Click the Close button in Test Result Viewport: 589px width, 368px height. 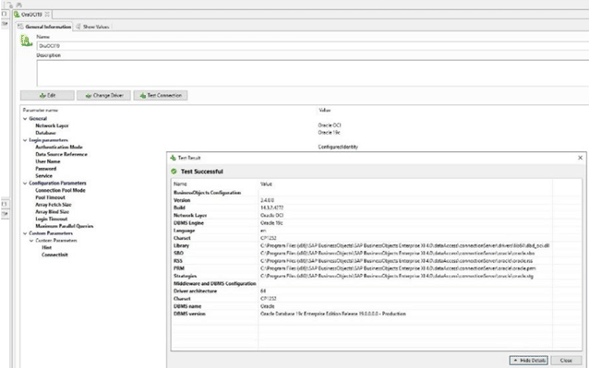(566, 360)
